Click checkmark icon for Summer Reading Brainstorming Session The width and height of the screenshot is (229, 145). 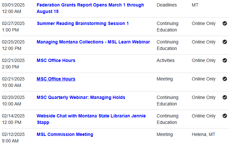(x=224, y=23)
